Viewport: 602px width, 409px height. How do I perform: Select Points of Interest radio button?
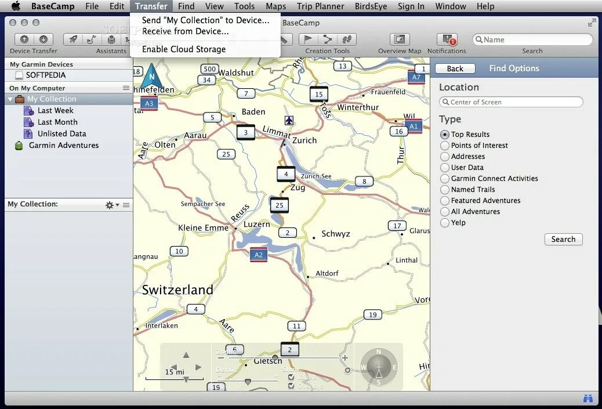point(445,146)
